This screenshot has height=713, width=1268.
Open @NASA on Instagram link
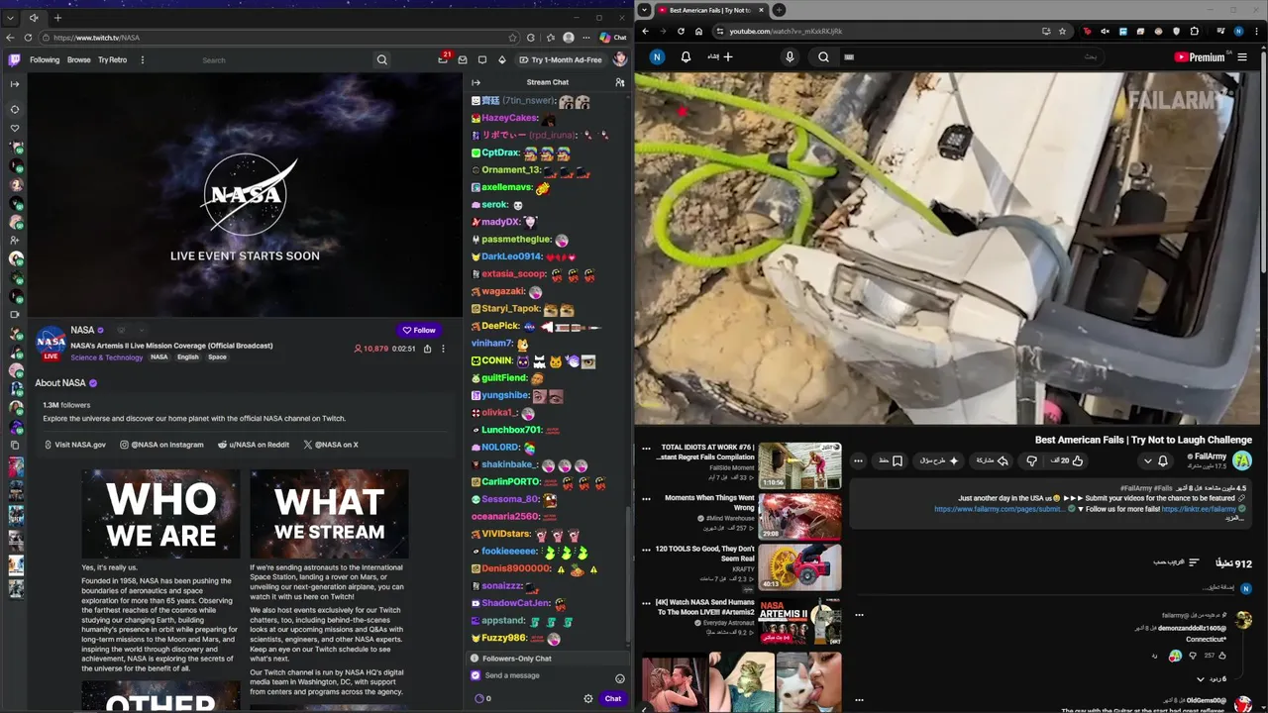(x=161, y=446)
